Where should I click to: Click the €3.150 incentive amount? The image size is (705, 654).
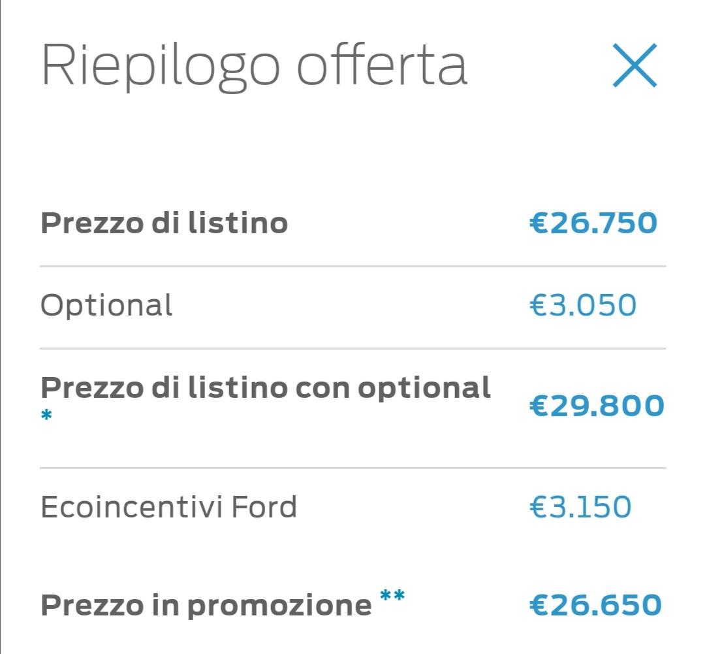[x=580, y=507]
